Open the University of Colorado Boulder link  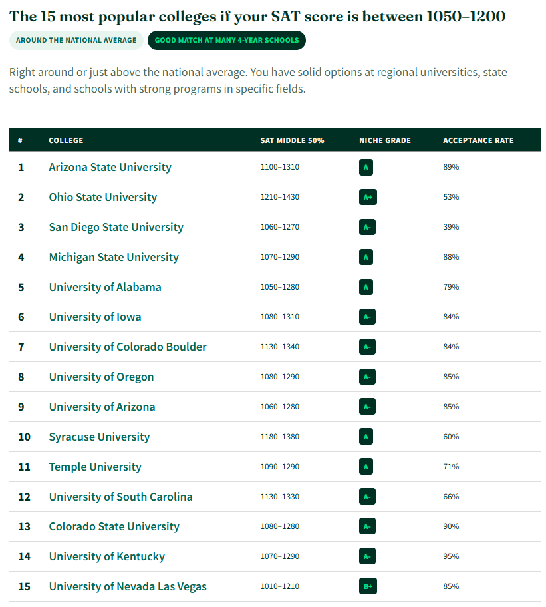click(x=128, y=347)
